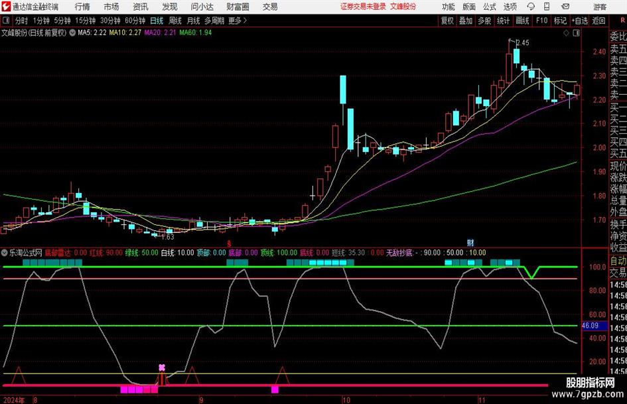
Task: Open the 问小达 menu
Action: pyautogui.click(x=202, y=7)
